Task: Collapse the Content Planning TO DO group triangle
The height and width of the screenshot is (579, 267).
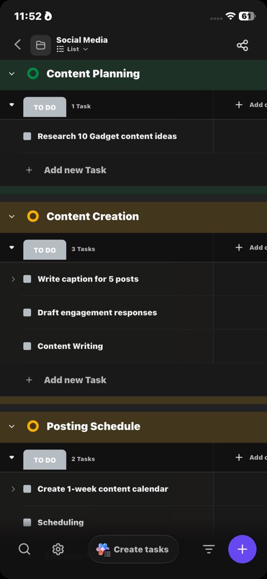Action: [12, 105]
